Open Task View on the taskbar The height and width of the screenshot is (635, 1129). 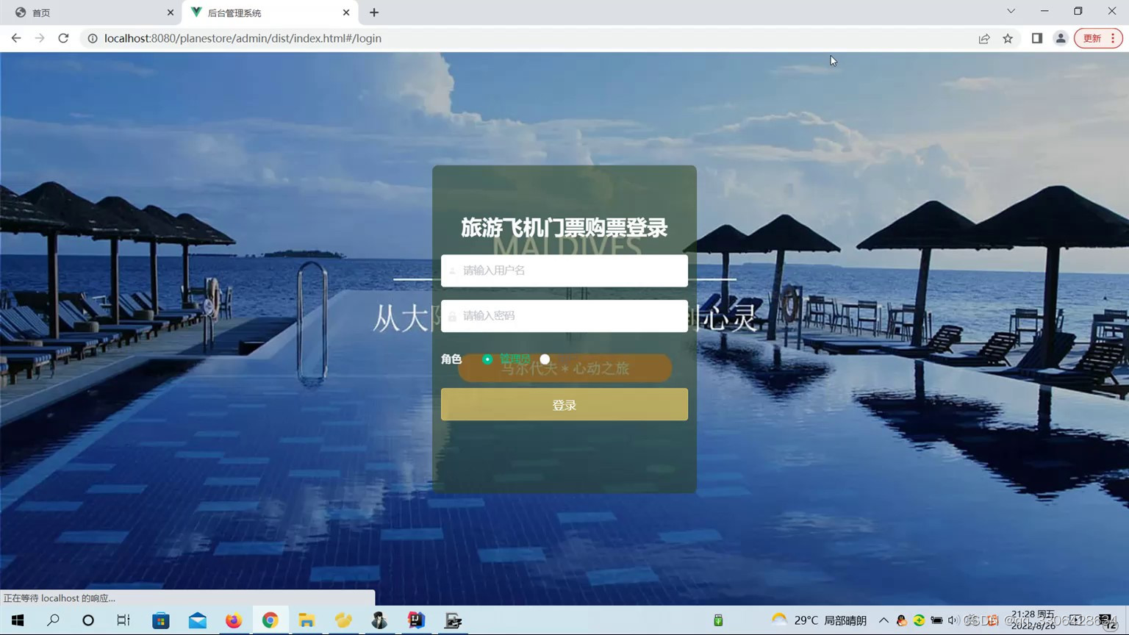[x=123, y=620]
